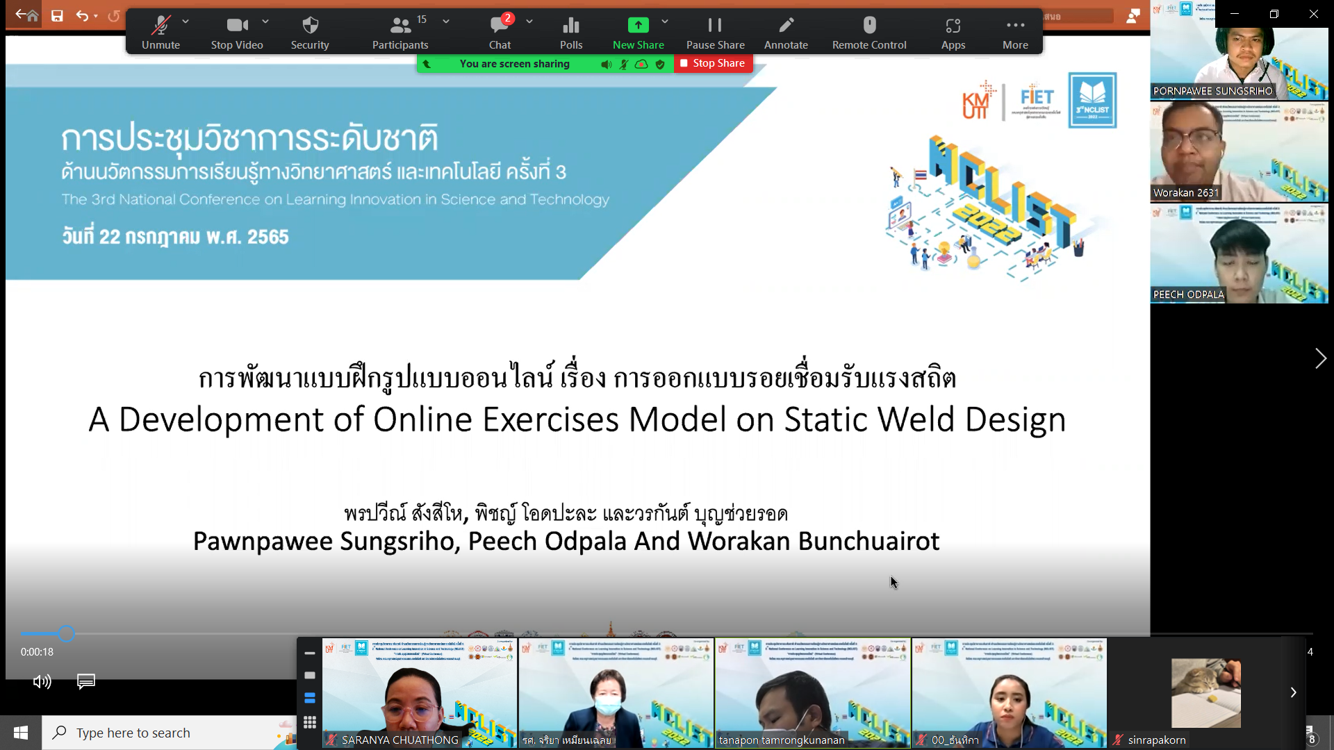Unmute the microphone in Zoom toolbar
The image size is (1334, 750).
160,32
